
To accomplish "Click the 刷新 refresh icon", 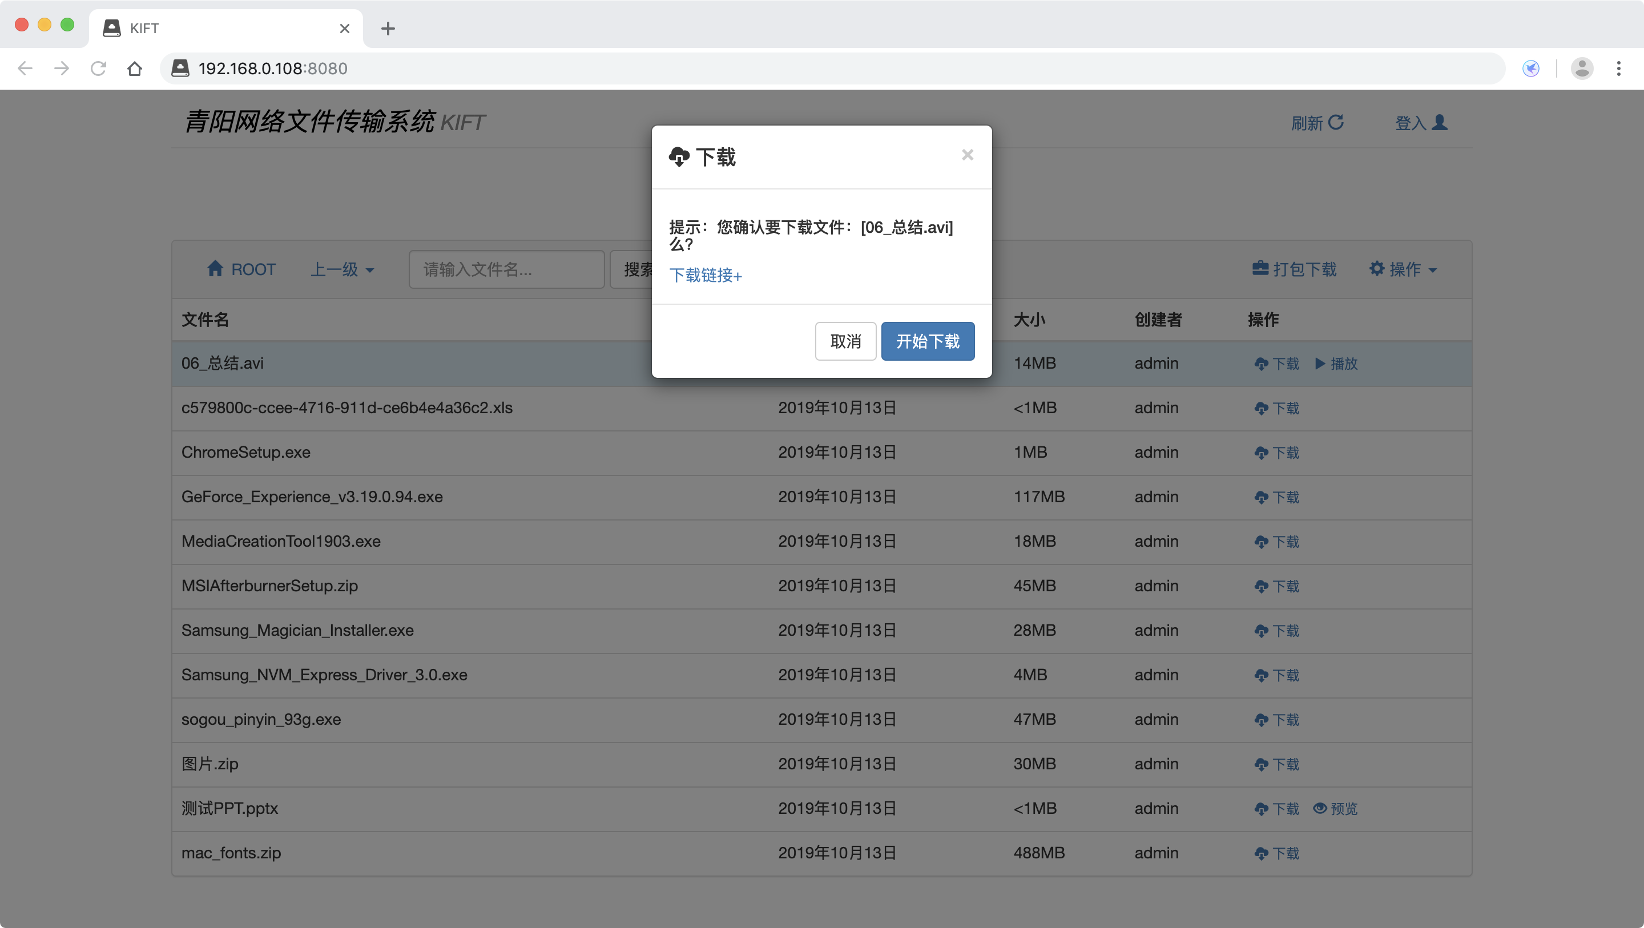I will pyautogui.click(x=1337, y=122).
